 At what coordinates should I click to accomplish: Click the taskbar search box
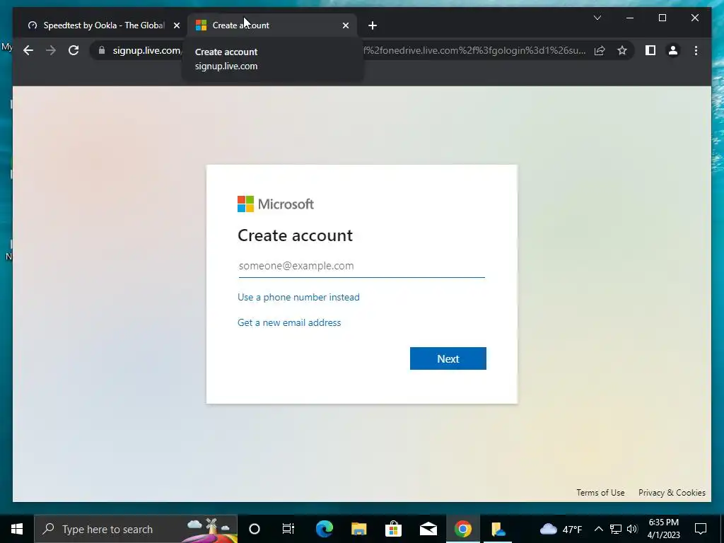tap(136, 529)
